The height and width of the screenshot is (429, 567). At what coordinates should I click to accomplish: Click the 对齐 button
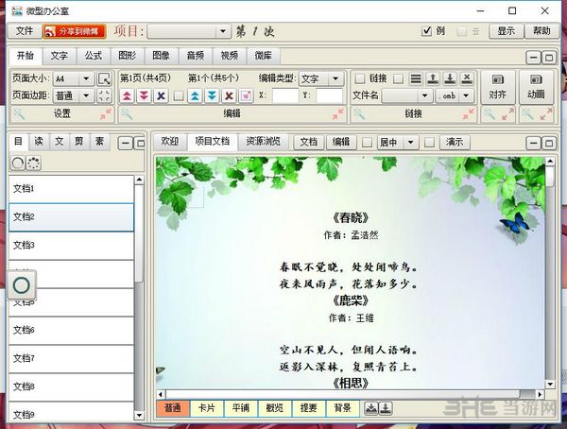[x=498, y=88]
